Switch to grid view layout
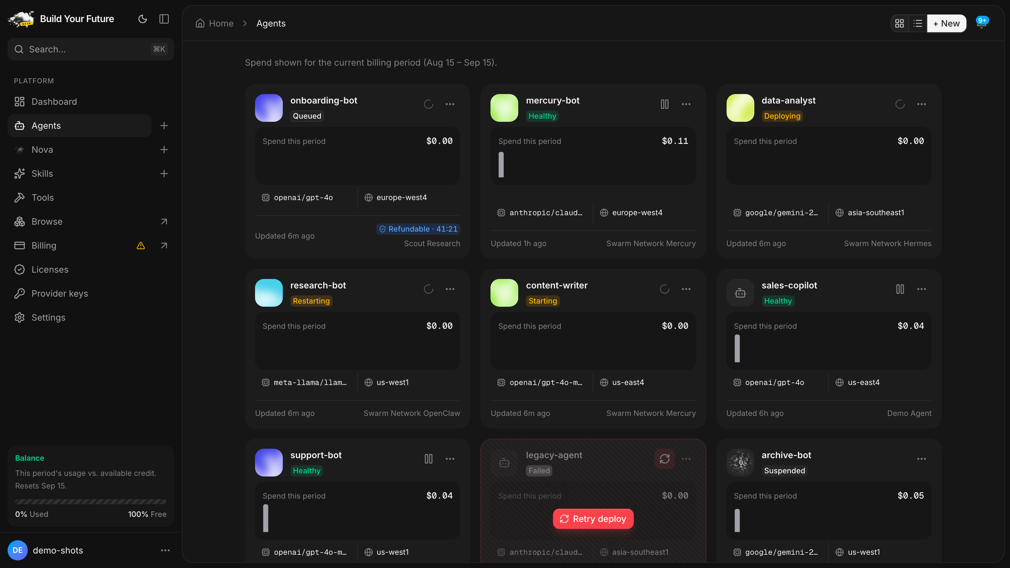 pyautogui.click(x=900, y=24)
